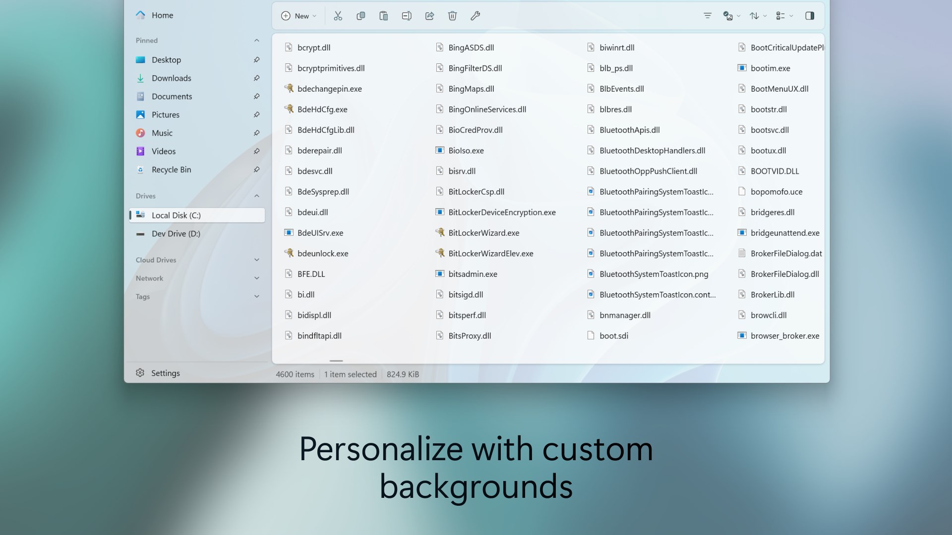Select the Paste icon
Image resolution: width=952 pixels, height=535 pixels.
pos(383,15)
